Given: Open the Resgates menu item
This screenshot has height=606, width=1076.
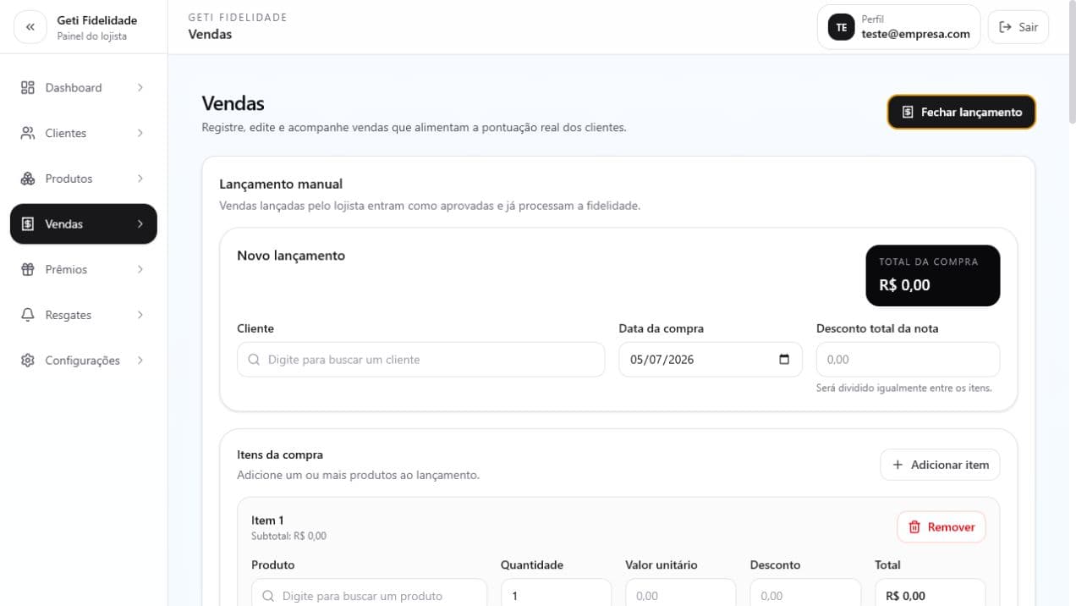Looking at the screenshot, I should click(84, 315).
